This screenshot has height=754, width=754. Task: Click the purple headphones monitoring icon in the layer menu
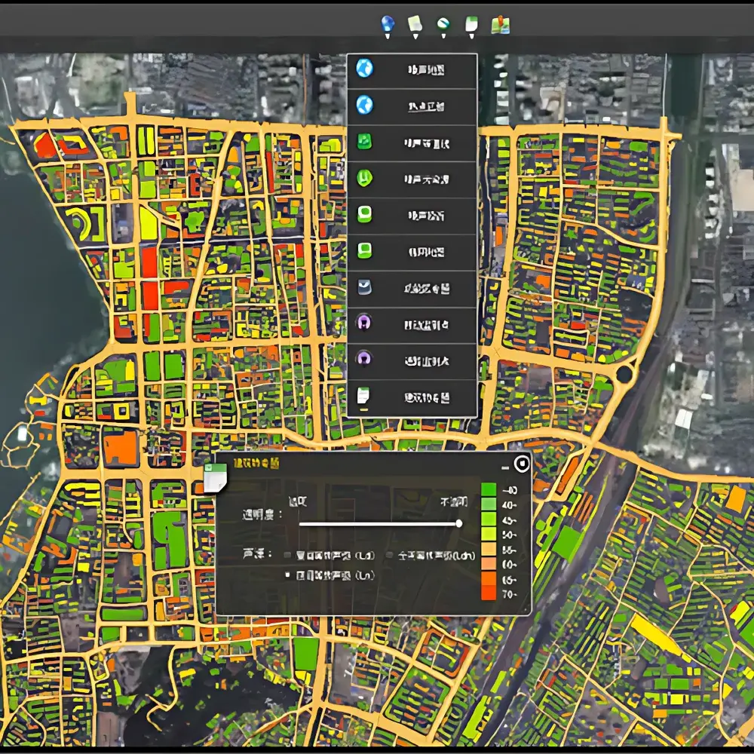point(364,324)
